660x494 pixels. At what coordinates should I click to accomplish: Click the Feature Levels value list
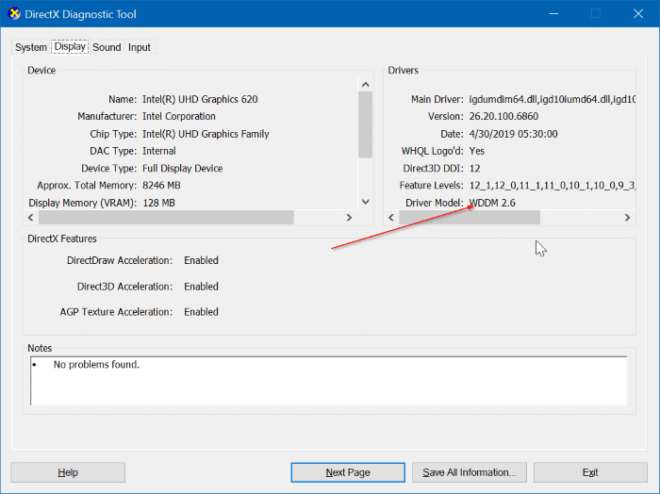553,185
